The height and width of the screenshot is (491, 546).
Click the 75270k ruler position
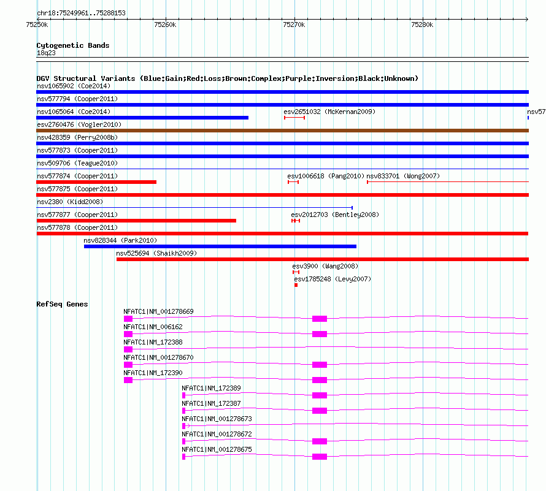[294, 25]
